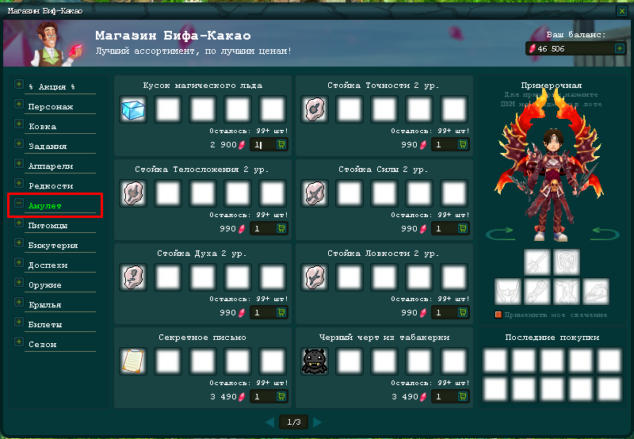Select the Секретное письмо clipboard icon
634x439 pixels.
(133, 361)
